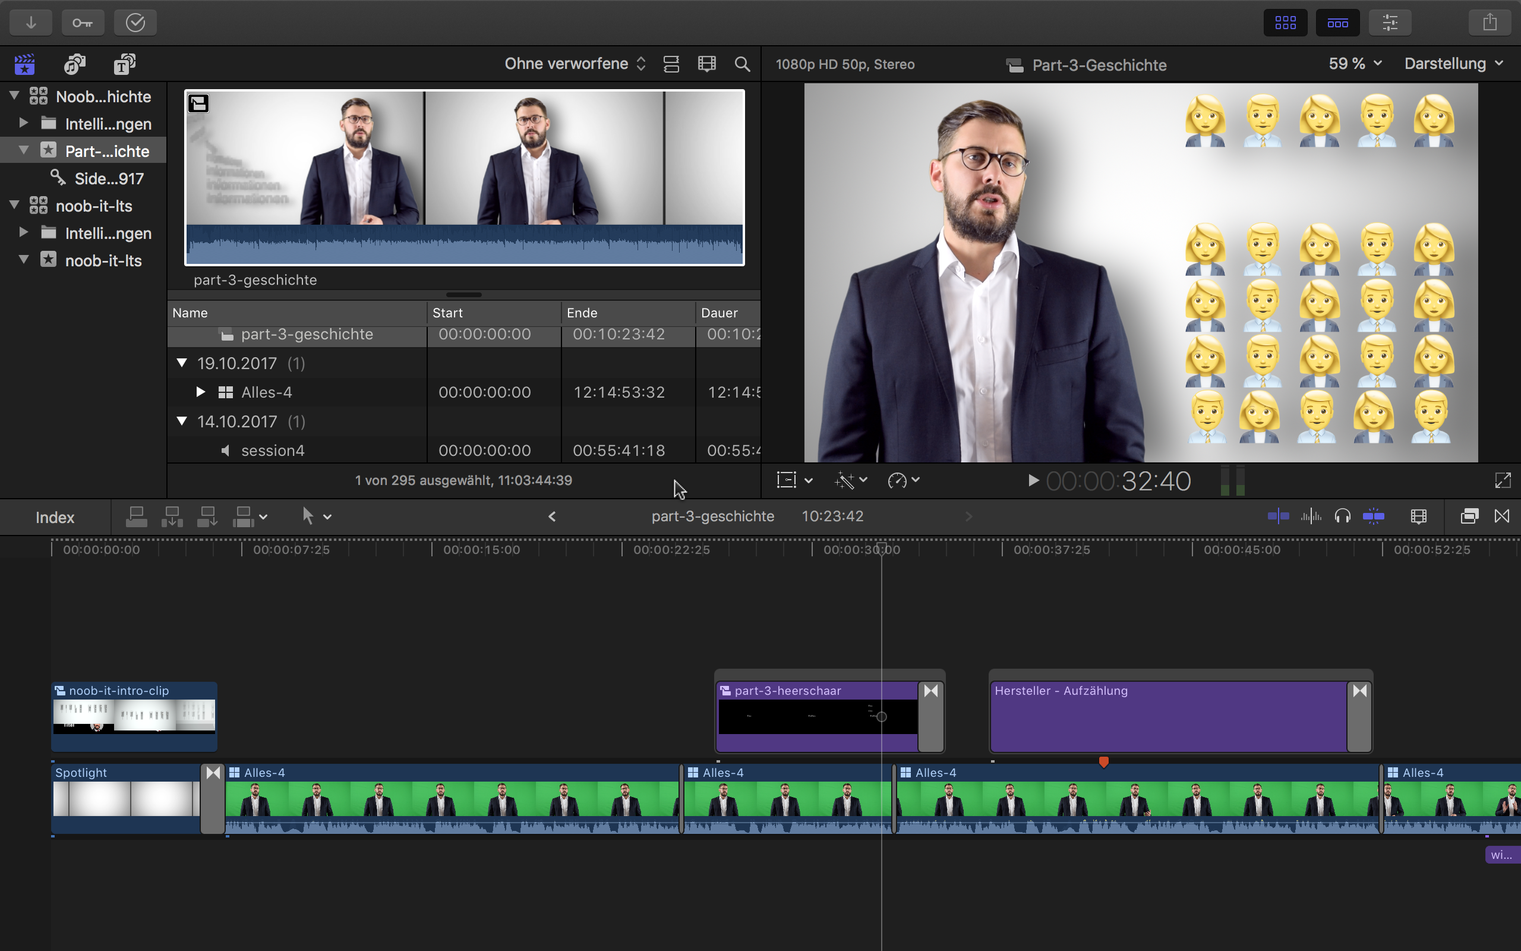Collapse the Noob...hichte library
Image resolution: width=1521 pixels, height=951 pixels.
[14, 96]
